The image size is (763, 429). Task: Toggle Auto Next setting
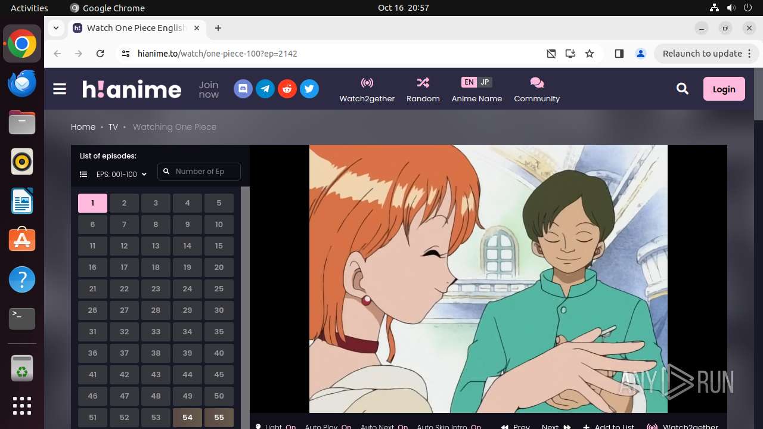tap(384, 425)
